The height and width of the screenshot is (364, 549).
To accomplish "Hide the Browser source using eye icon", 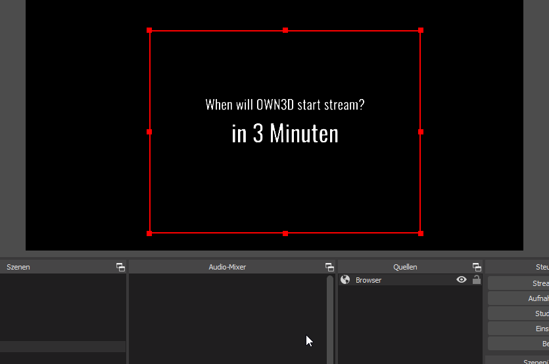I will pos(462,280).
